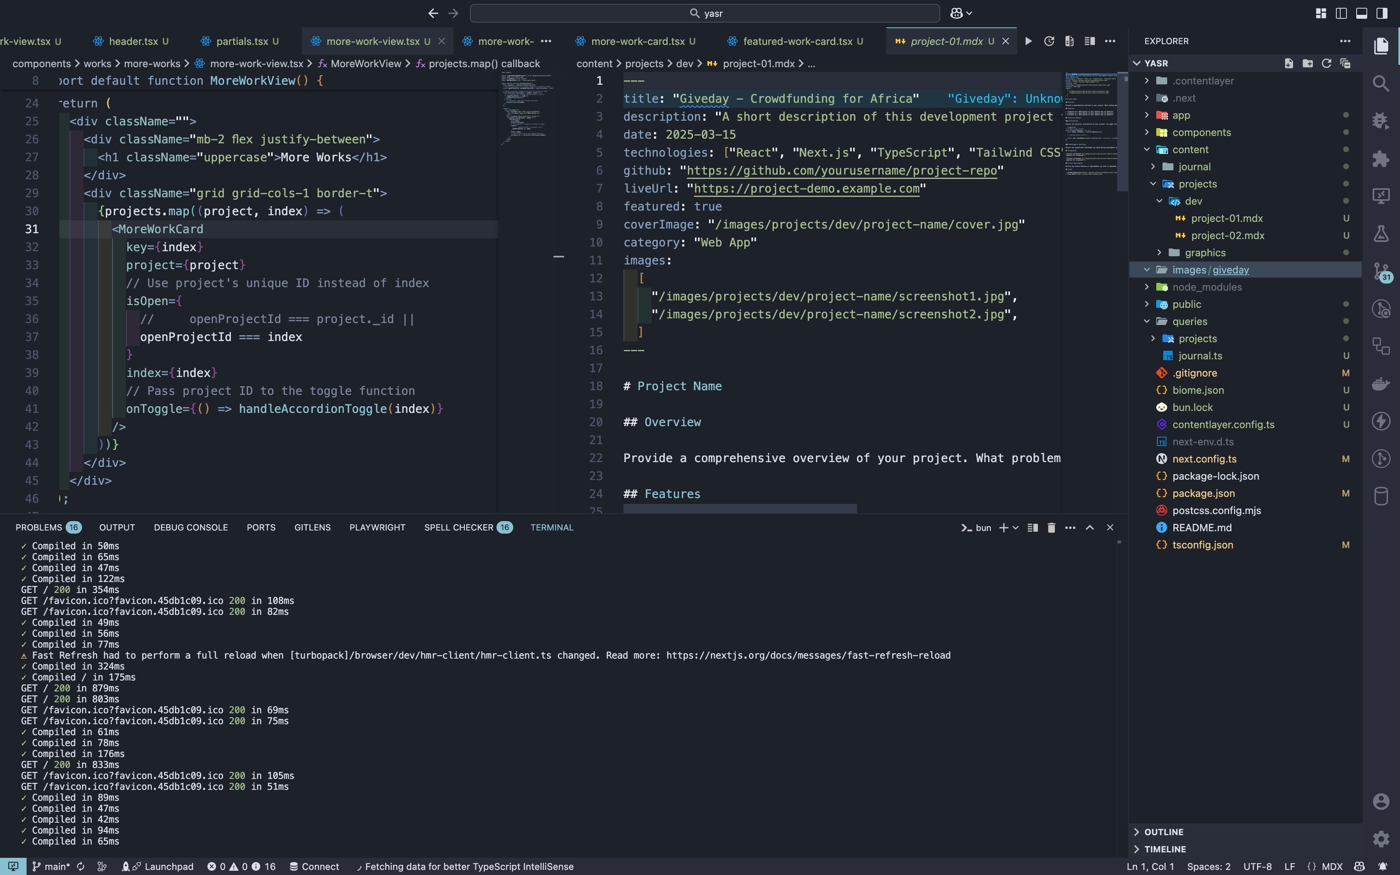This screenshot has width=1400, height=875.
Task: Switch to the PROBLEMS panel tab
Action: click(39, 527)
